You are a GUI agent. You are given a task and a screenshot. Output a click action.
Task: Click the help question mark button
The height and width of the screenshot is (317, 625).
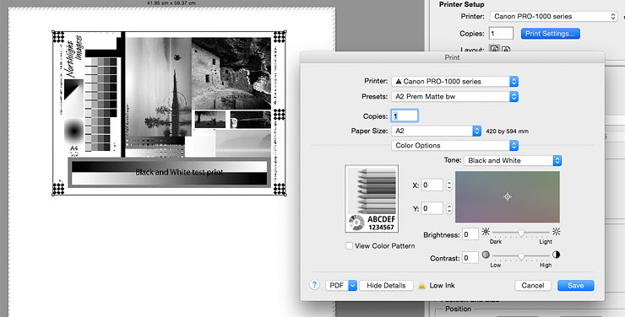pos(314,285)
